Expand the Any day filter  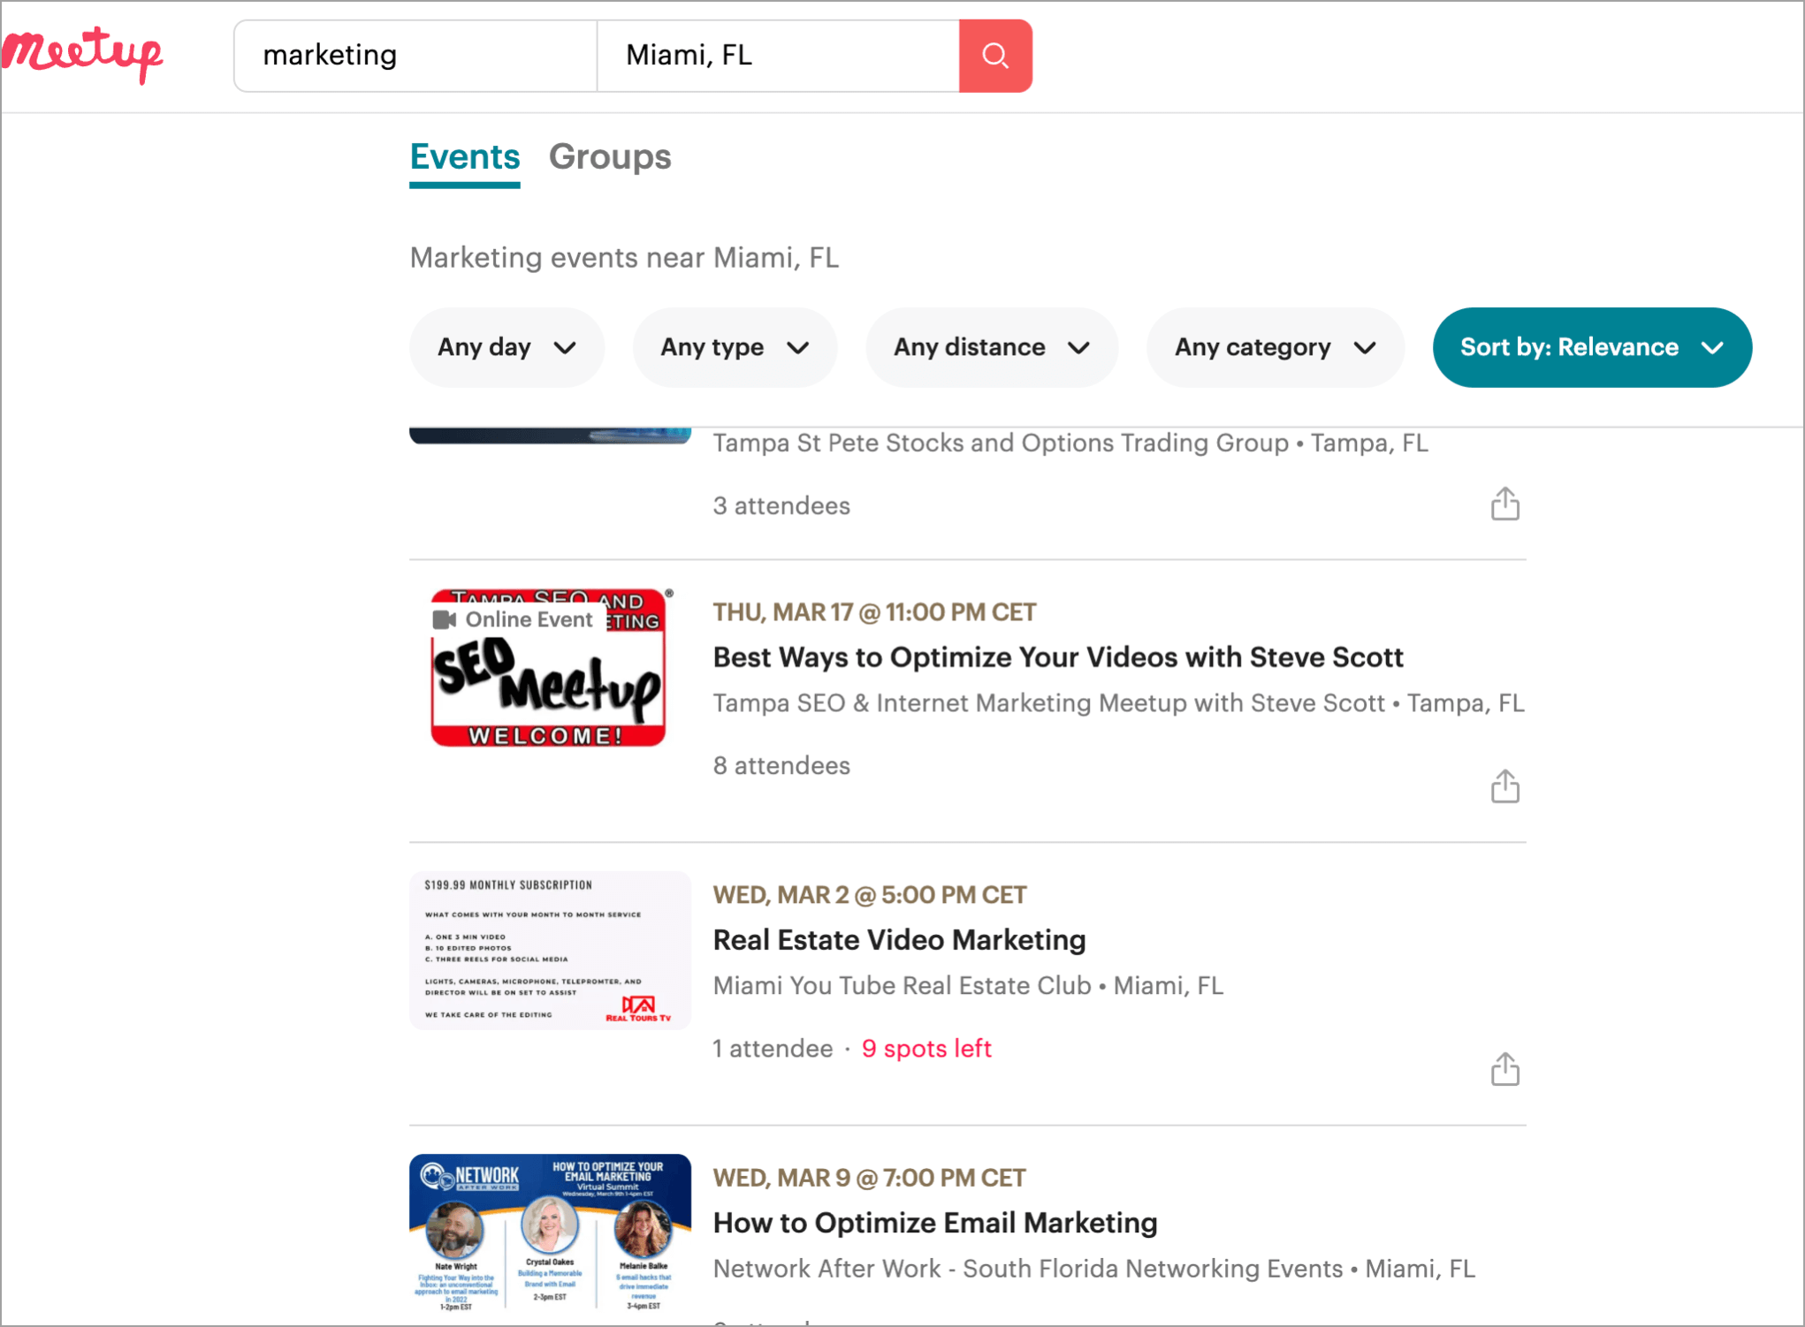(x=506, y=347)
